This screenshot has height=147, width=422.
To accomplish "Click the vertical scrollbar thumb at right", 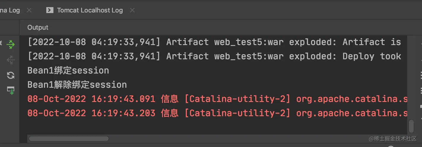I will (411, 126).
